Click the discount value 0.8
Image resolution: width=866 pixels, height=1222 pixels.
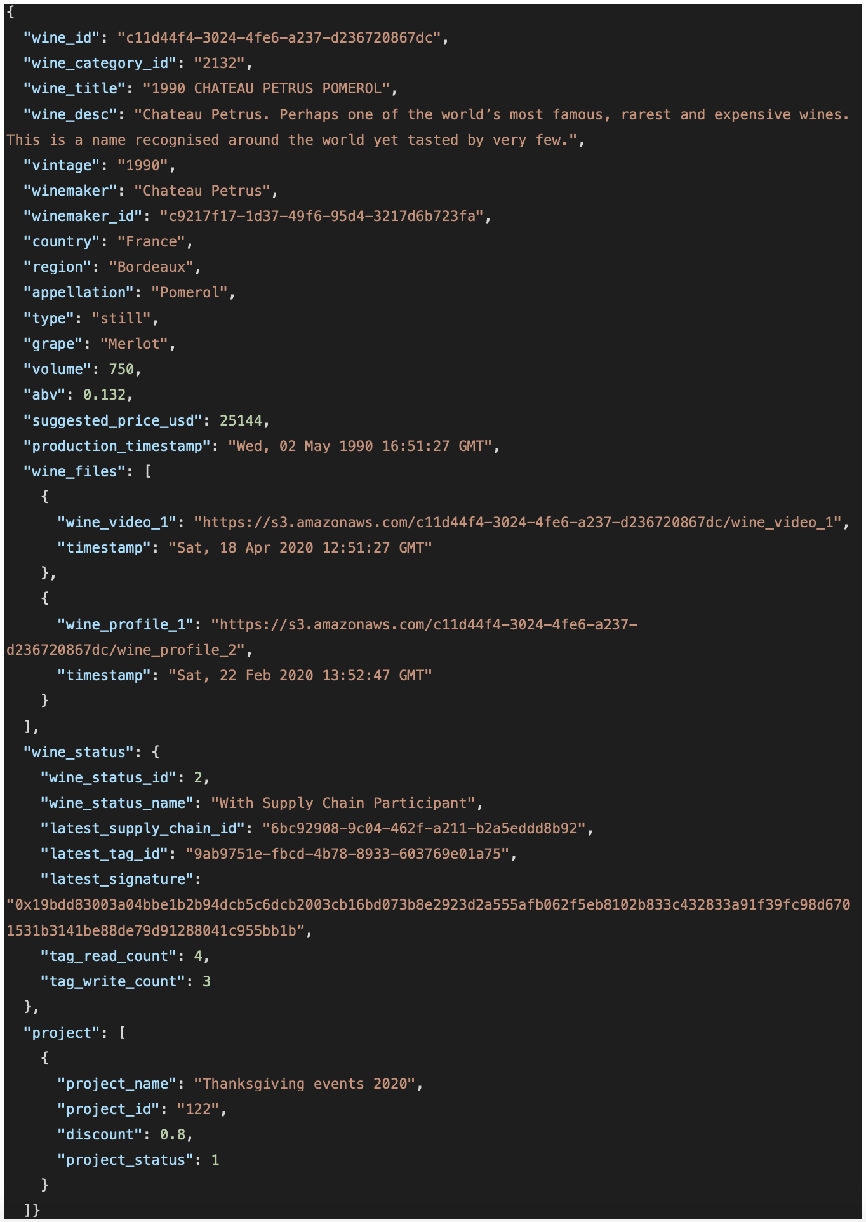(173, 1135)
